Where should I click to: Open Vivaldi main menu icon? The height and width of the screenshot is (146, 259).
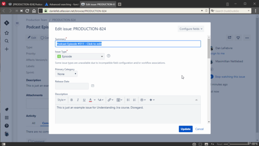[x=4, y=4]
